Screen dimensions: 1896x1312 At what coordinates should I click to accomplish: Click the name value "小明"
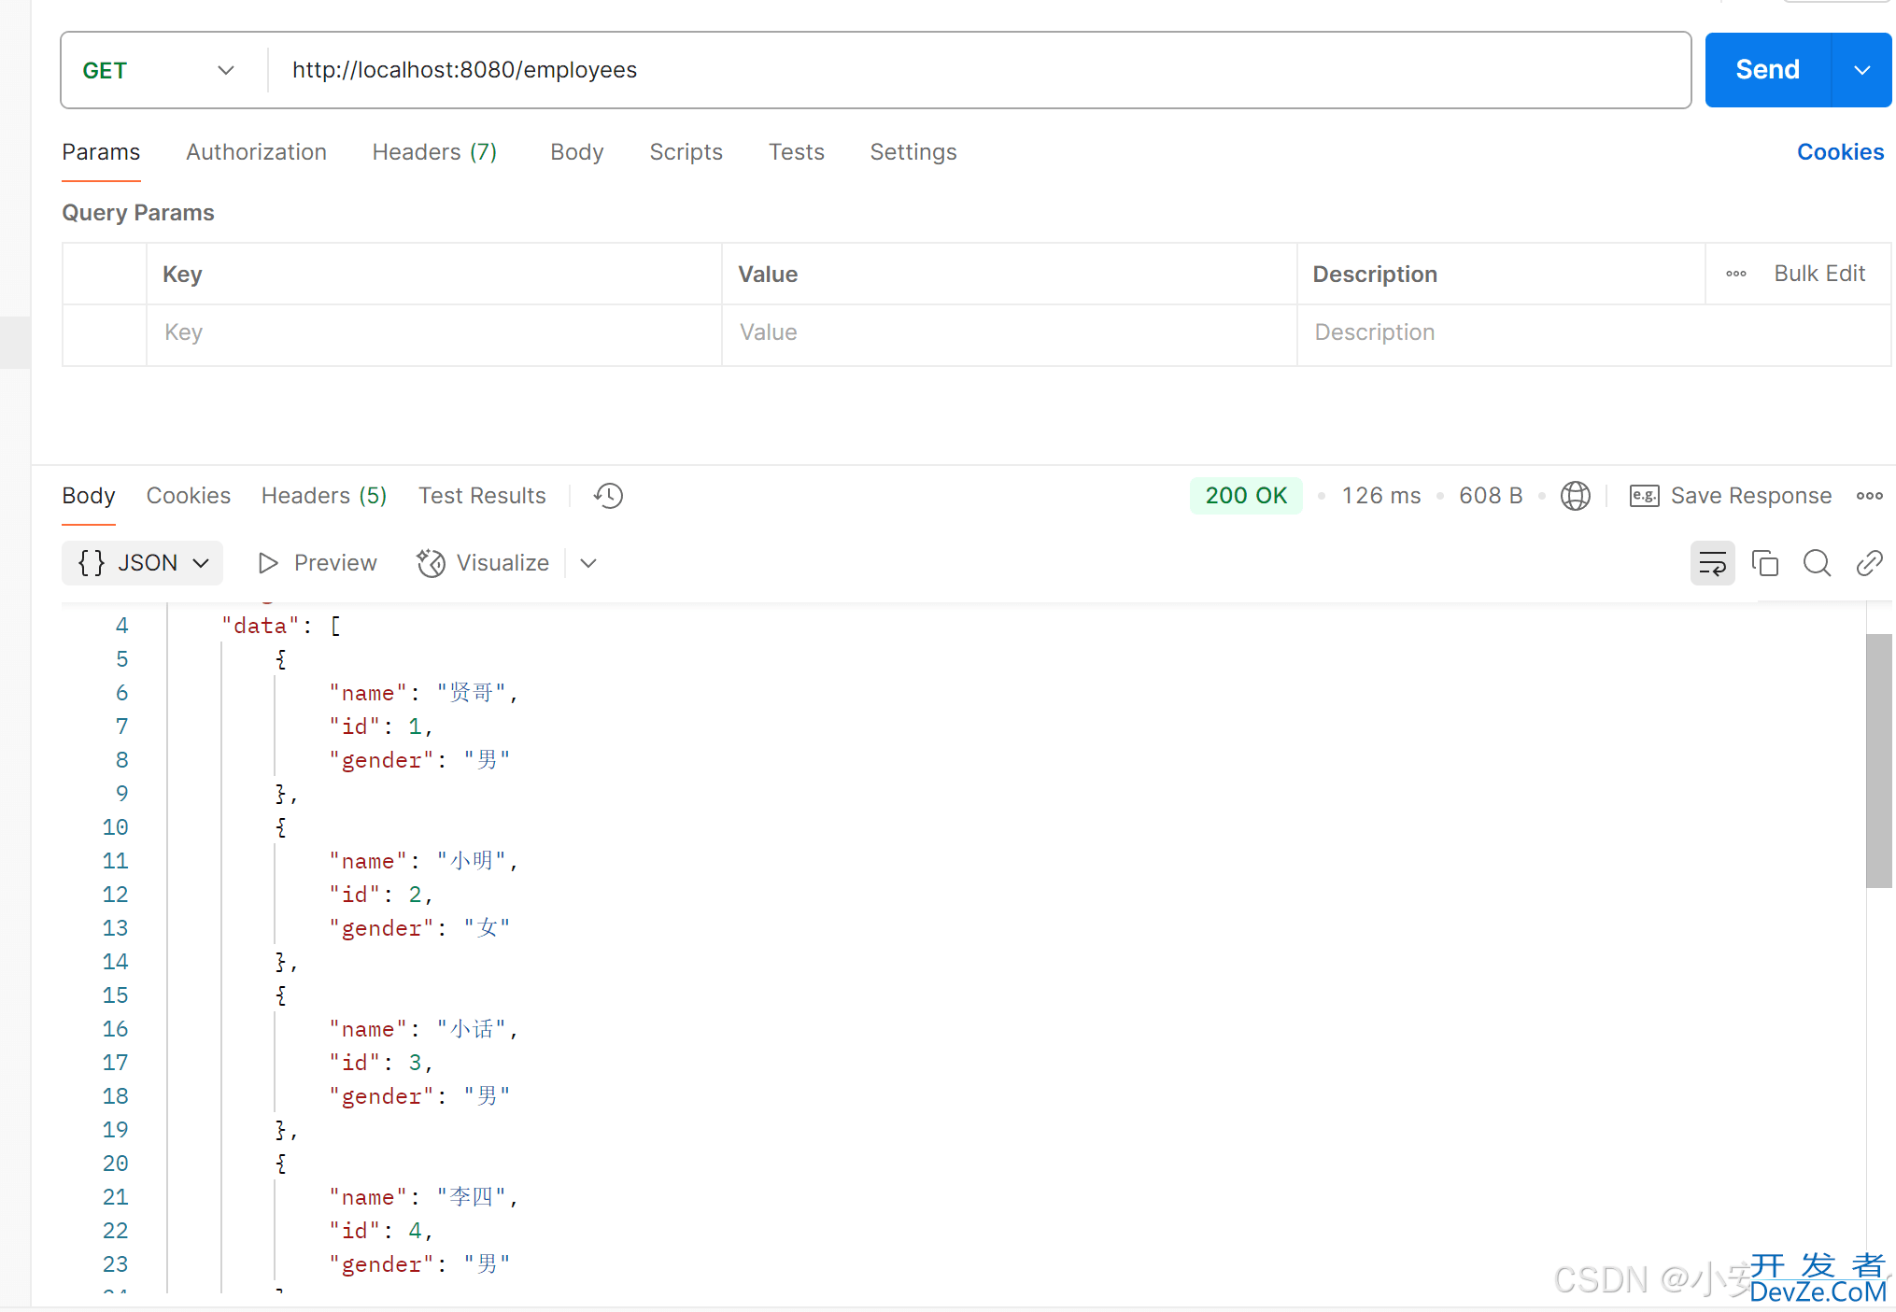(472, 861)
